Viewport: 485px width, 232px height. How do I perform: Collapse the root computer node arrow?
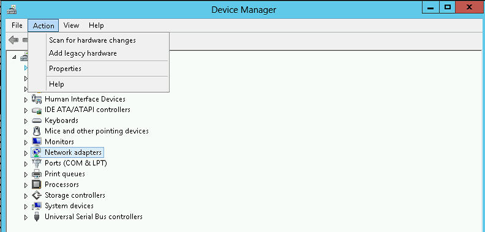click(x=15, y=58)
